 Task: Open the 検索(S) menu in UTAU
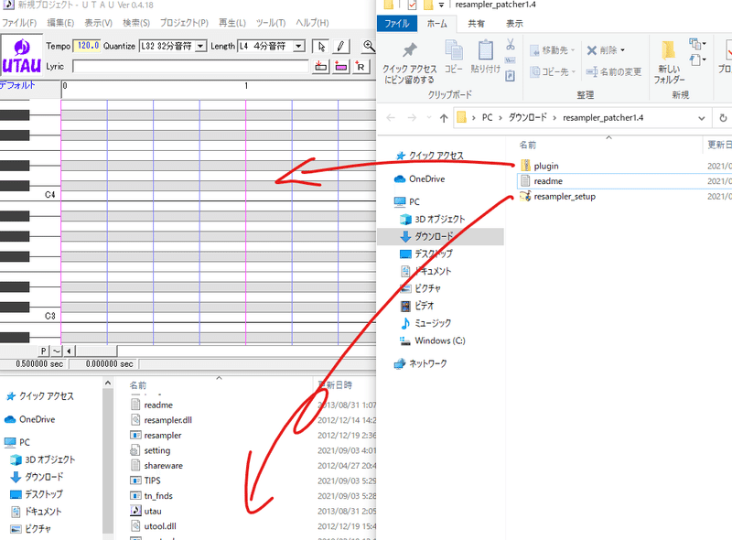tap(136, 22)
